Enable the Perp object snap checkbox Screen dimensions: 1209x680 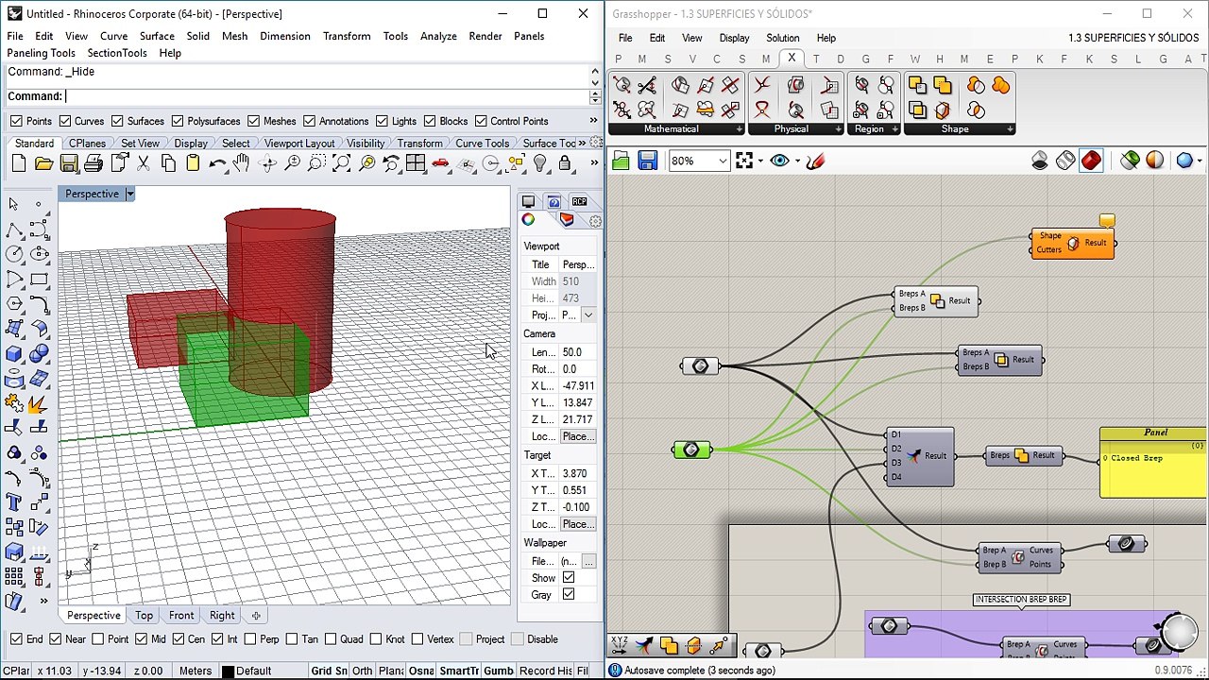tap(249, 639)
